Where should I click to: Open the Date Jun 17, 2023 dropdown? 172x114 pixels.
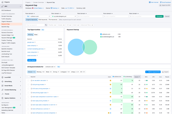(x=70, y=8)
